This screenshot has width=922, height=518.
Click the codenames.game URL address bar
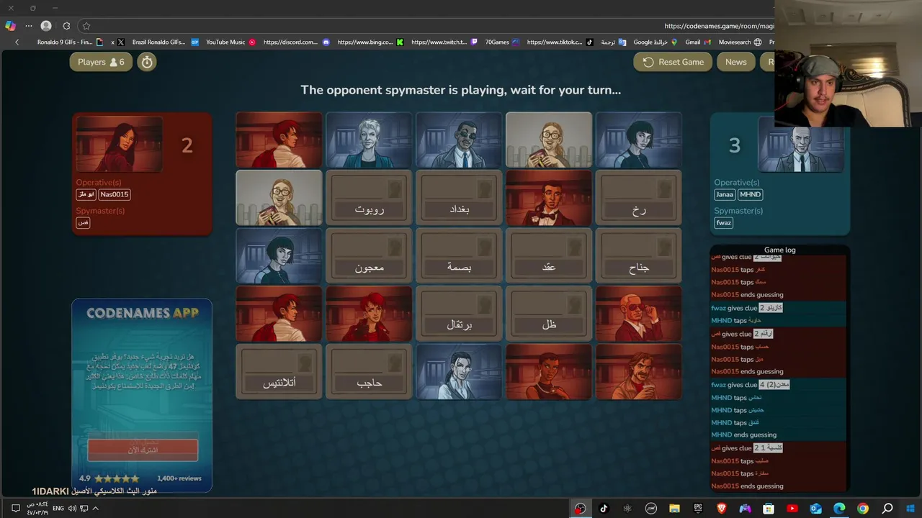coord(719,26)
